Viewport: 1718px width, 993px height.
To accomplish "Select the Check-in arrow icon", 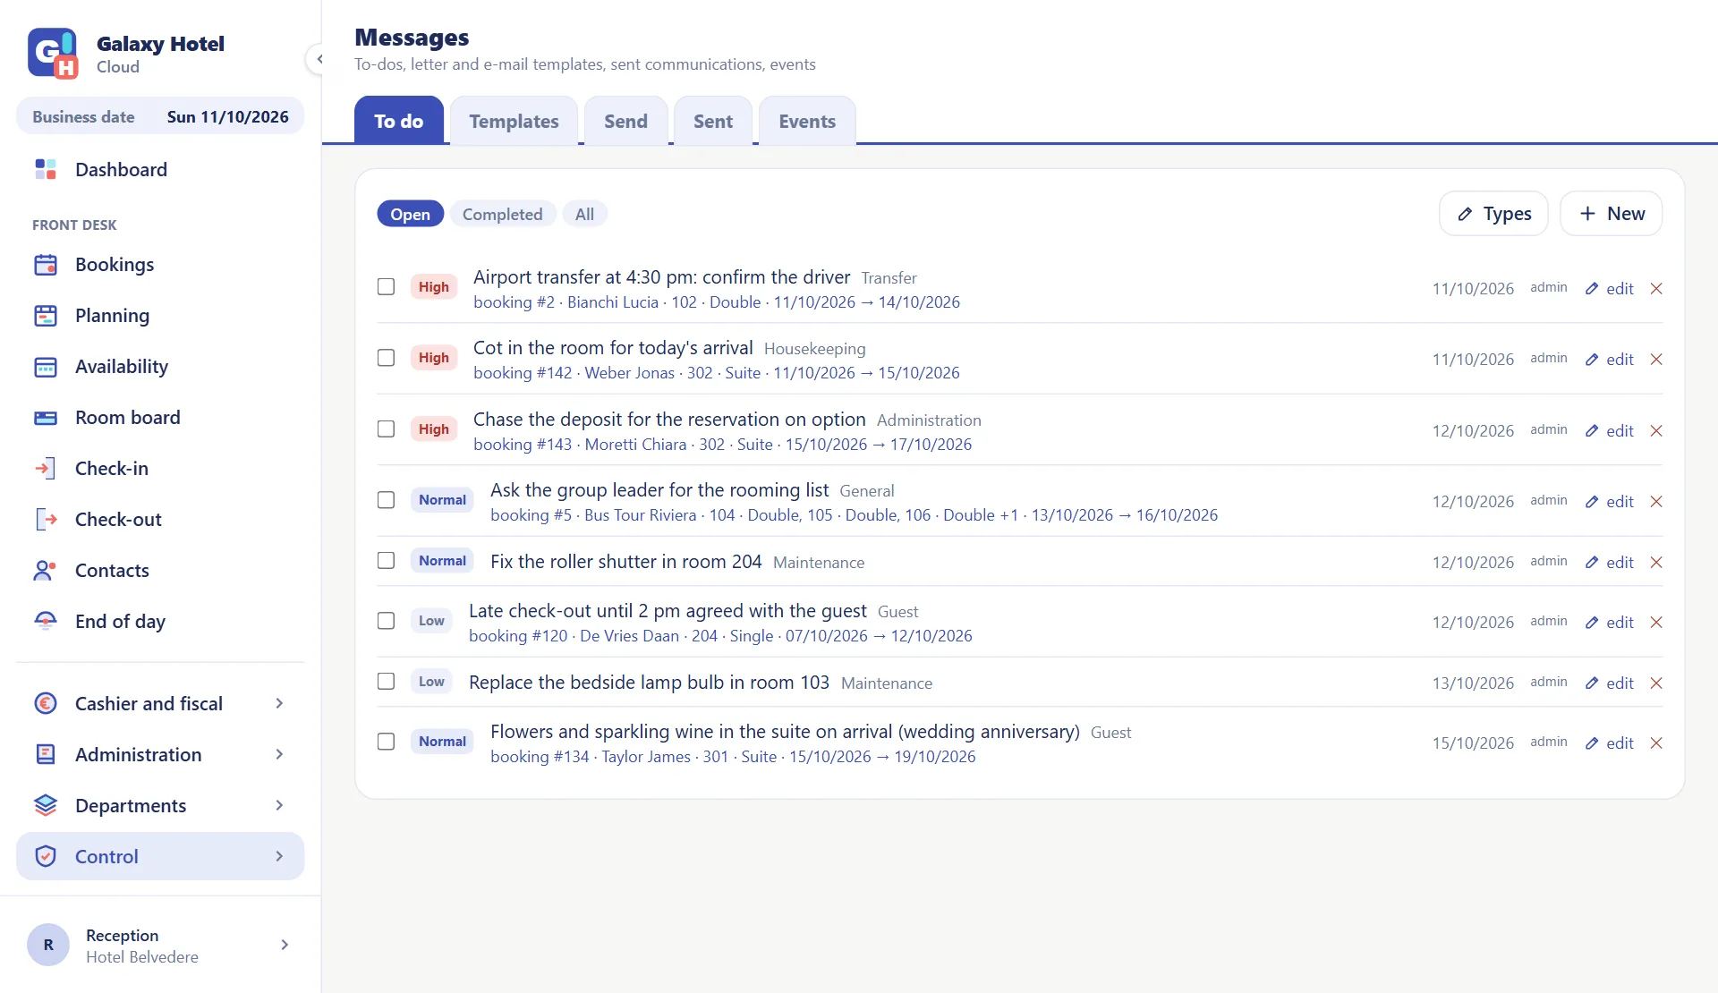I will pyautogui.click(x=46, y=468).
